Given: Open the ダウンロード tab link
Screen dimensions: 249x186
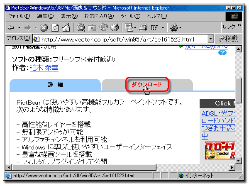Looking at the screenshot, I should coord(147,85).
